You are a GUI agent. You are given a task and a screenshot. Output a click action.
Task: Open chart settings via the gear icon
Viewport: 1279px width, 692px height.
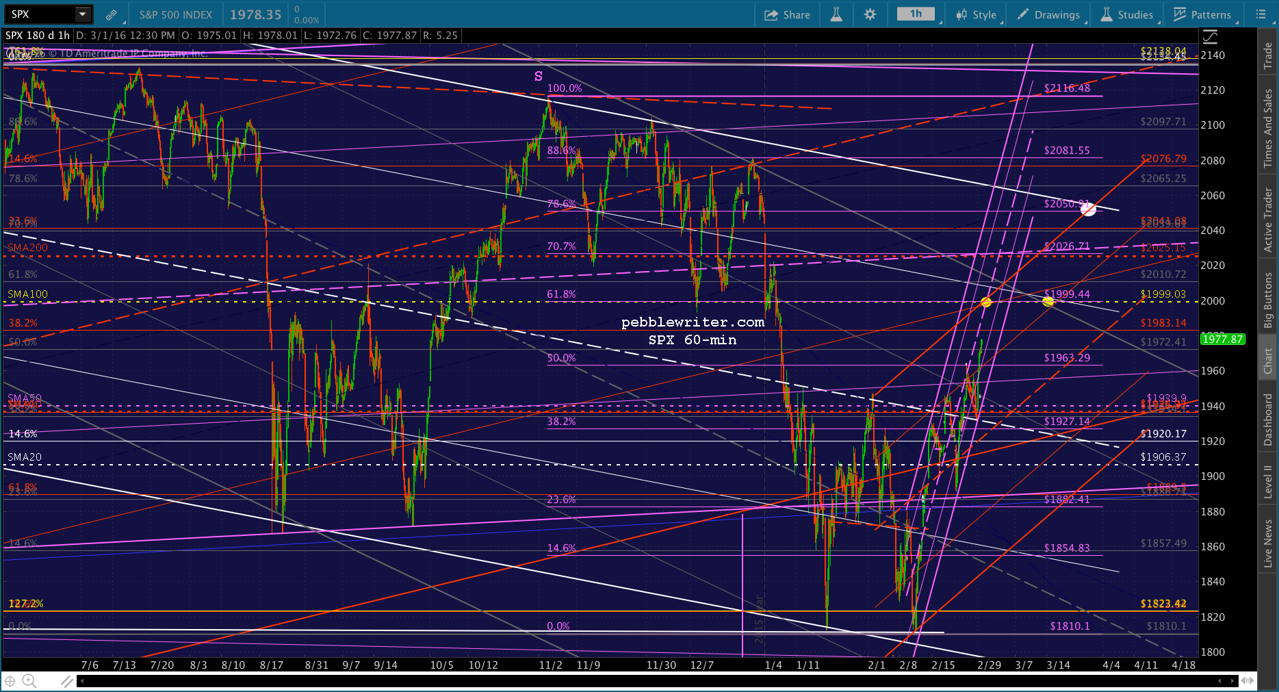pyautogui.click(x=870, y=14)
